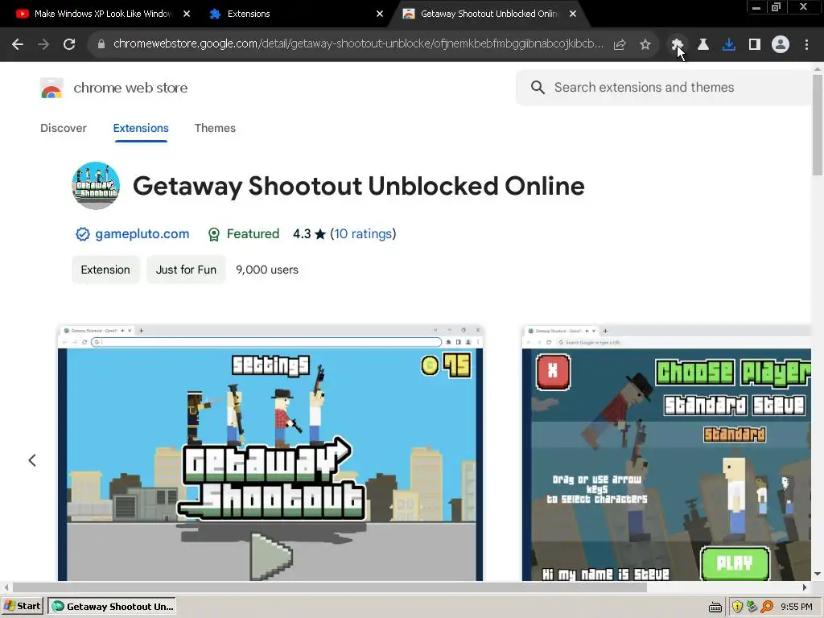Screen dimensions: 824x618
Task: Share this page icon in address bar
Action: coord(620,44)
